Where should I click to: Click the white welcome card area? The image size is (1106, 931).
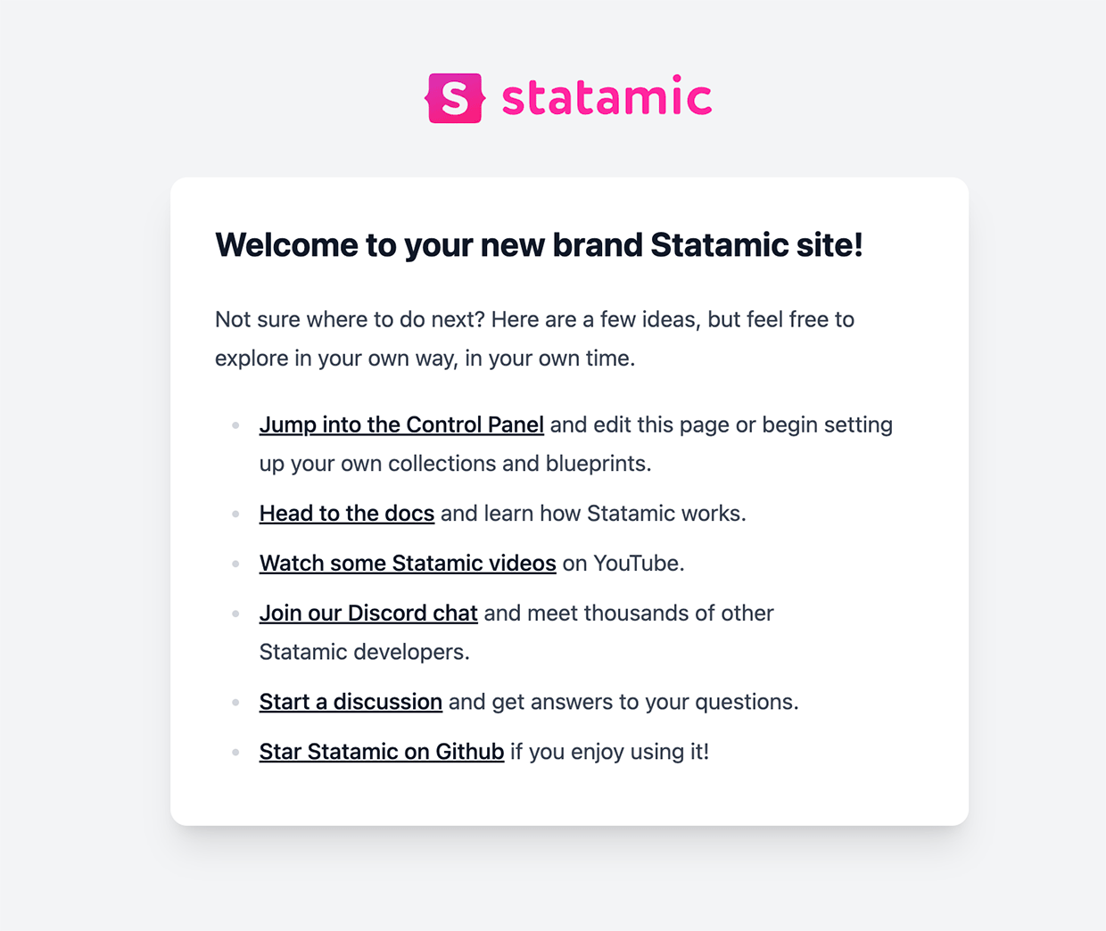(x=570, y=794)
